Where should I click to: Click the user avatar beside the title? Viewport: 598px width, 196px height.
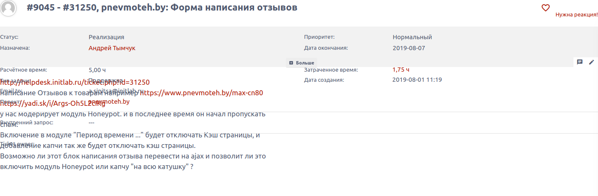click(9, 8)
